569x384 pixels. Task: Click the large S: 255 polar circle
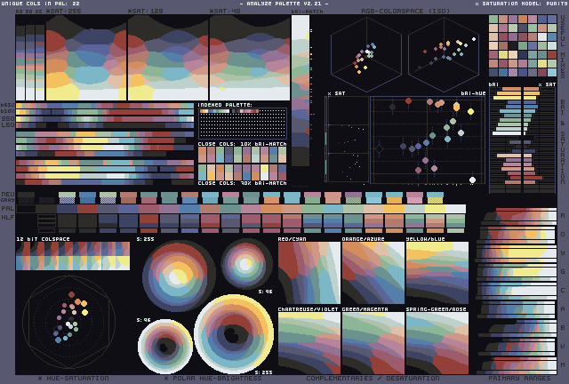(x=233, y=334)
